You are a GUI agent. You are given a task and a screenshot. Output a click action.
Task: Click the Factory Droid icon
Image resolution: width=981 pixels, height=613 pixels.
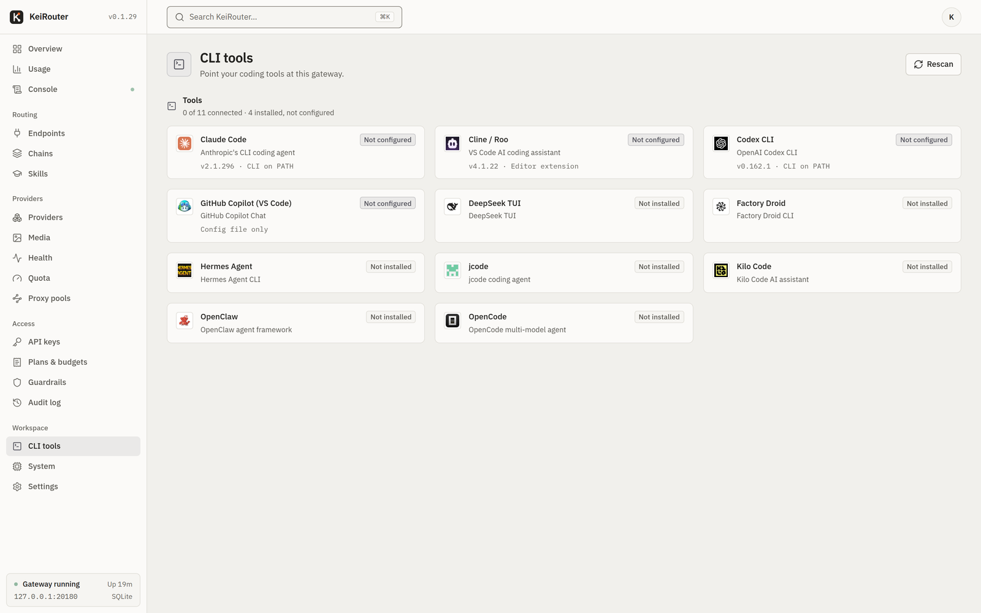(x=721, y=207)
